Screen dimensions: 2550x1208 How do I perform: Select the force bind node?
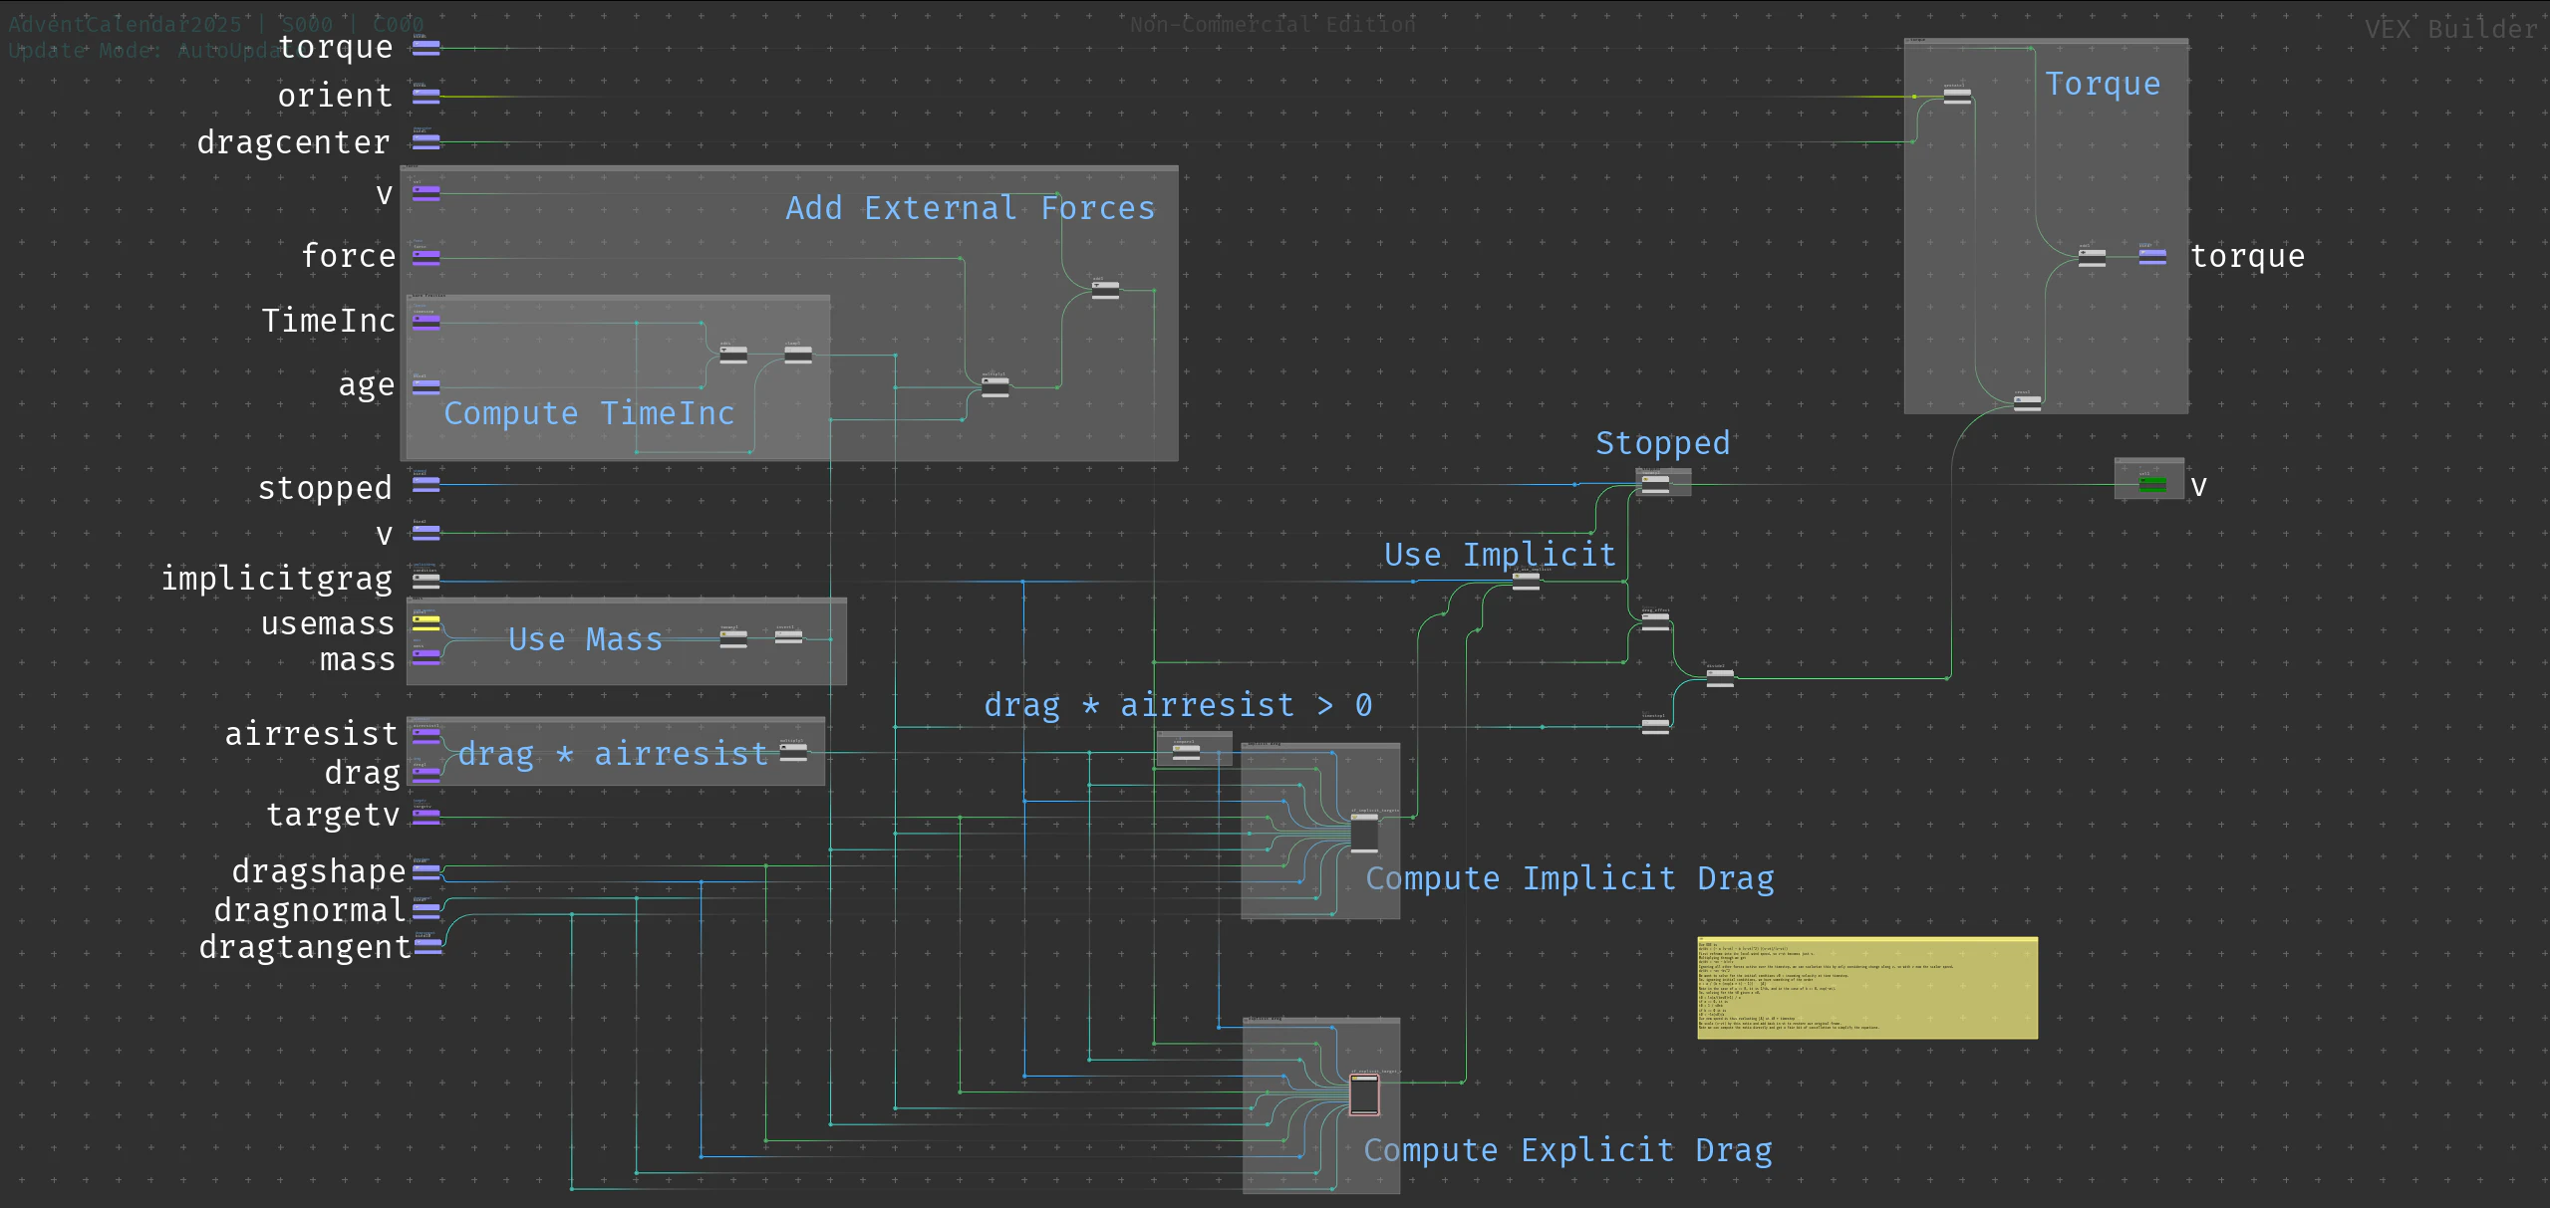point(426,257)
